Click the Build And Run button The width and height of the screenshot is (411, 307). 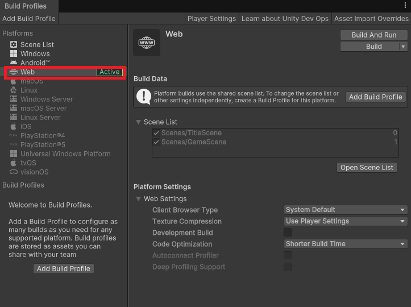click(374, 35)
